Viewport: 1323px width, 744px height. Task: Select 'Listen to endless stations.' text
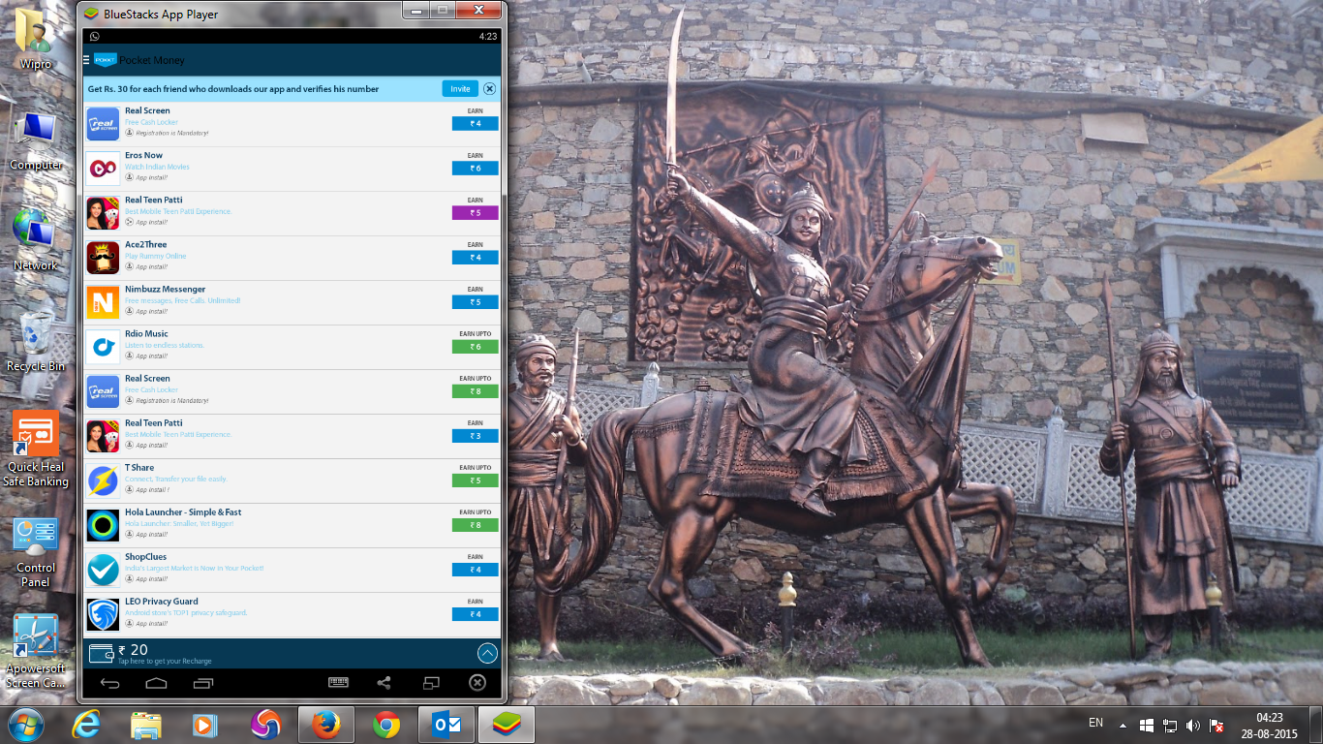pos(166,345)
